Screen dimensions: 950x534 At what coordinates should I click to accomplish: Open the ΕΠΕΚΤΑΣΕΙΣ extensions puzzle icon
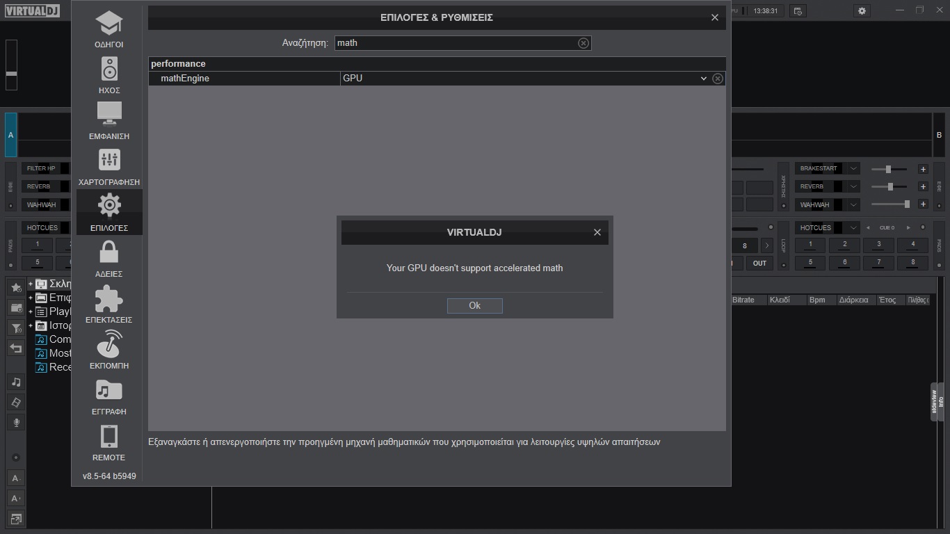pyautogui.click(x=109, y=304)
